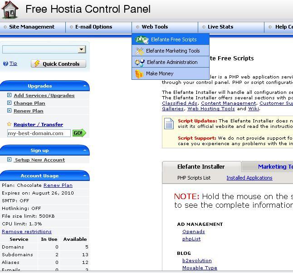
Task: Open the Register / Transfer link
Action: (38, 124)
